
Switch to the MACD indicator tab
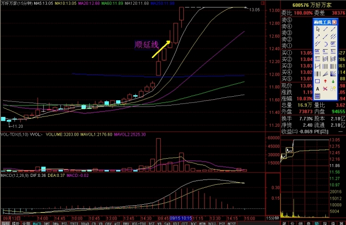[x=37, y=223]
